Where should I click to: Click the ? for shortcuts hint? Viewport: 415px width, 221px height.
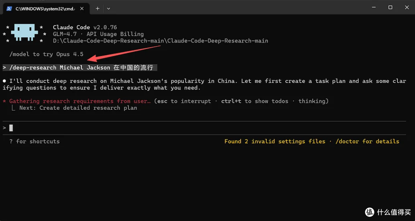35,142
